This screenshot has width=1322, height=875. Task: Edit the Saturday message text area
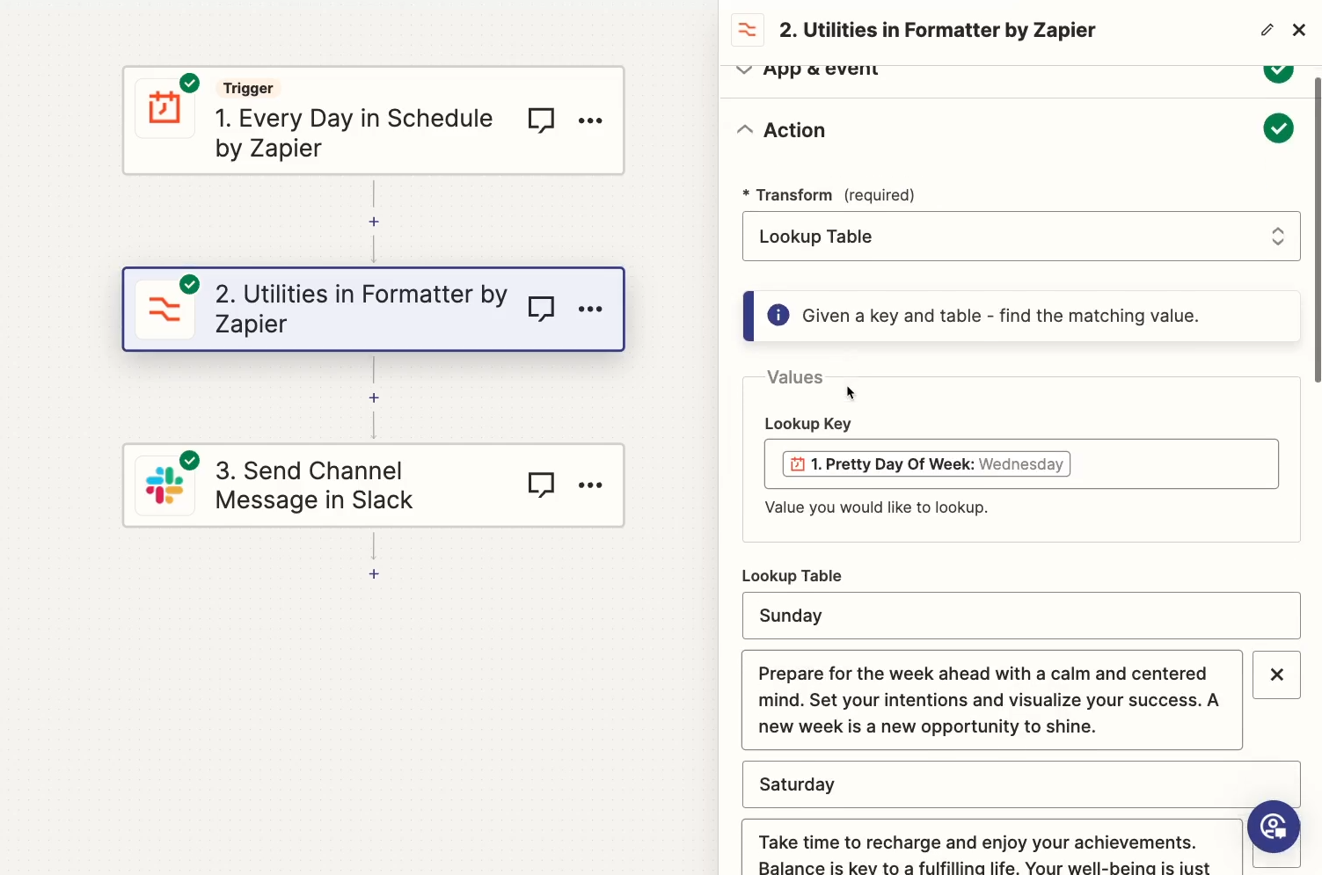click(x=992, y=847)
